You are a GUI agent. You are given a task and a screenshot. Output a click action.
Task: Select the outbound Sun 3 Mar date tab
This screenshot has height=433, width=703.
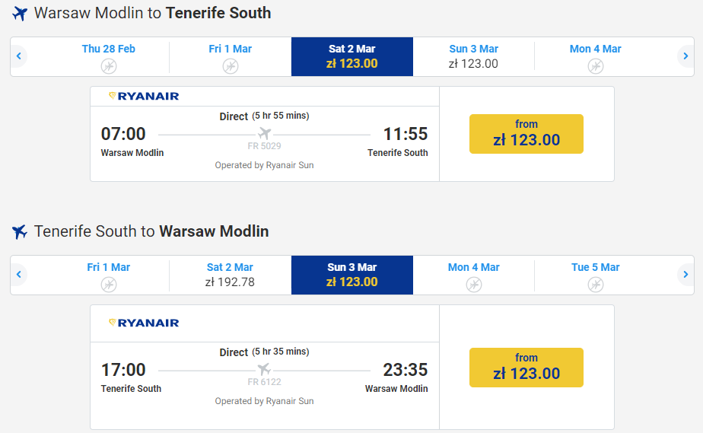coord(473,56)
